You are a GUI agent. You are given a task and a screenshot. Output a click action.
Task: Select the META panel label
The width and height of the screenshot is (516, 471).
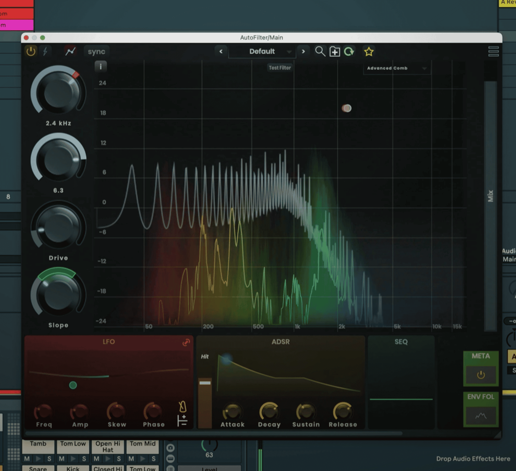(481, 356)
